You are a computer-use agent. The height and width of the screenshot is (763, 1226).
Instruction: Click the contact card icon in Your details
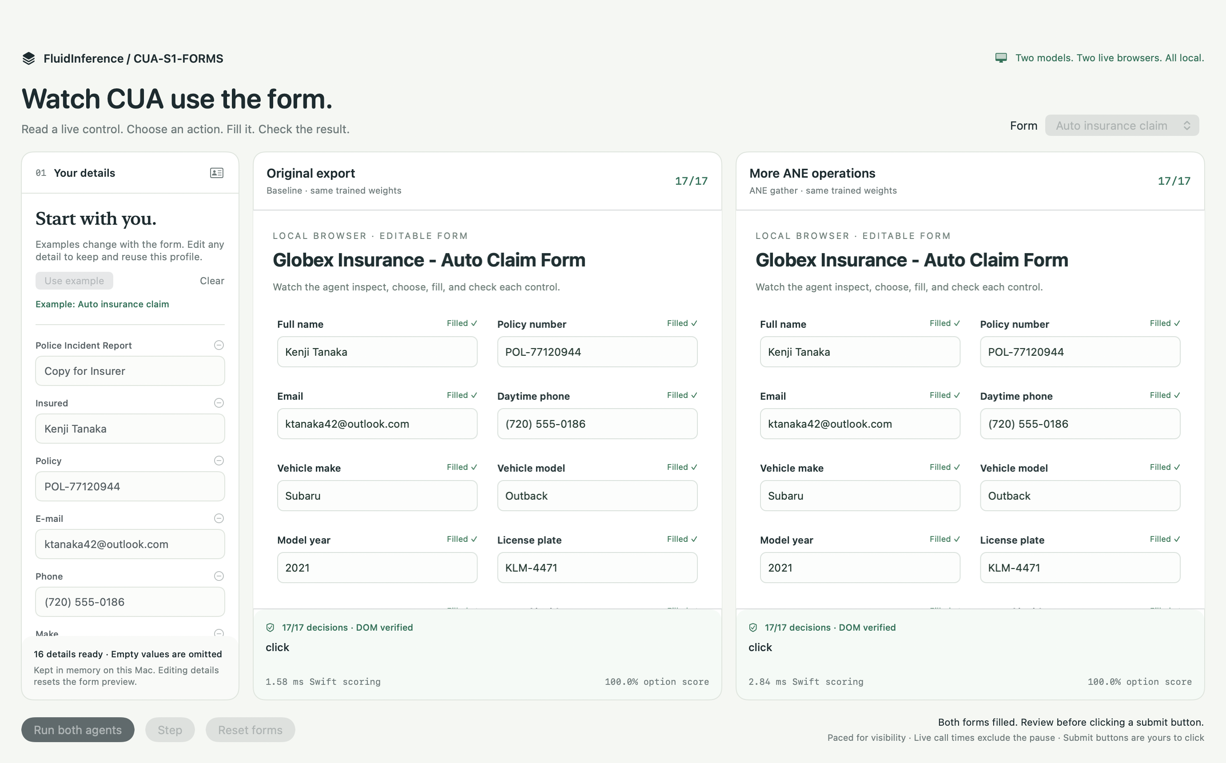[x=216, y=173]
